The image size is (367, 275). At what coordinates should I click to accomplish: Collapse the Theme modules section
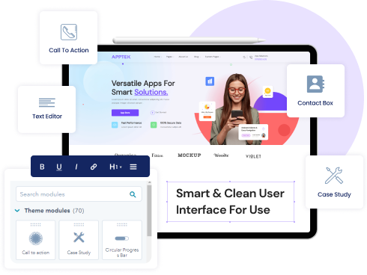(x=17, y=211)
